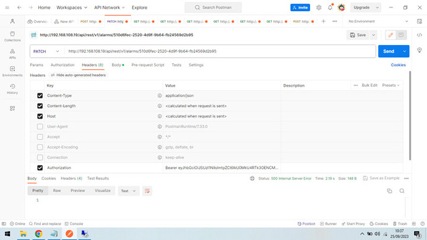Open the notifications bell
The height and width of the screenshot is (240, 427).
click(x=330, y=7)
